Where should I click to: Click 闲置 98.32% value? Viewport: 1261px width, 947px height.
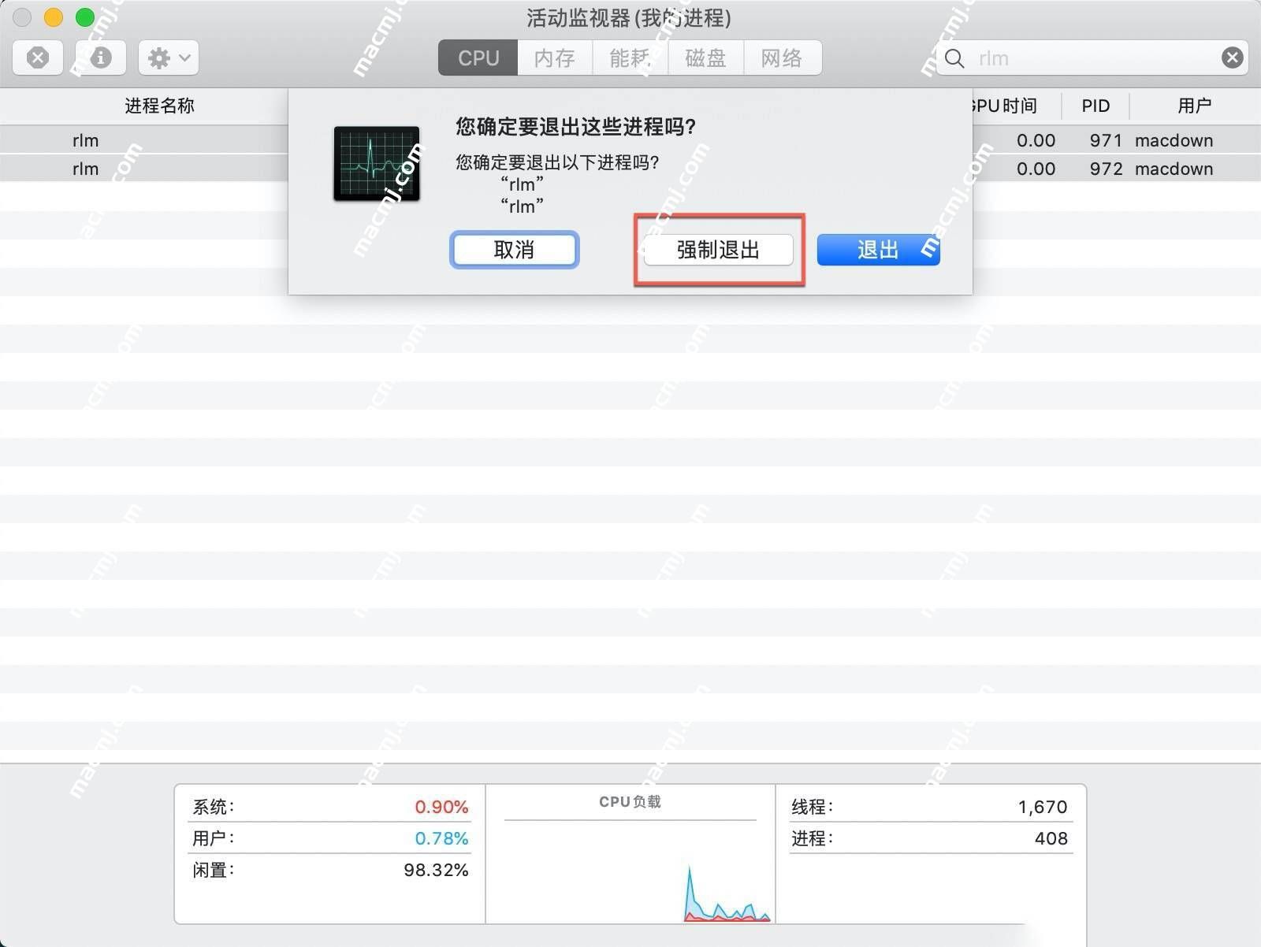click(x=436, y=870)
